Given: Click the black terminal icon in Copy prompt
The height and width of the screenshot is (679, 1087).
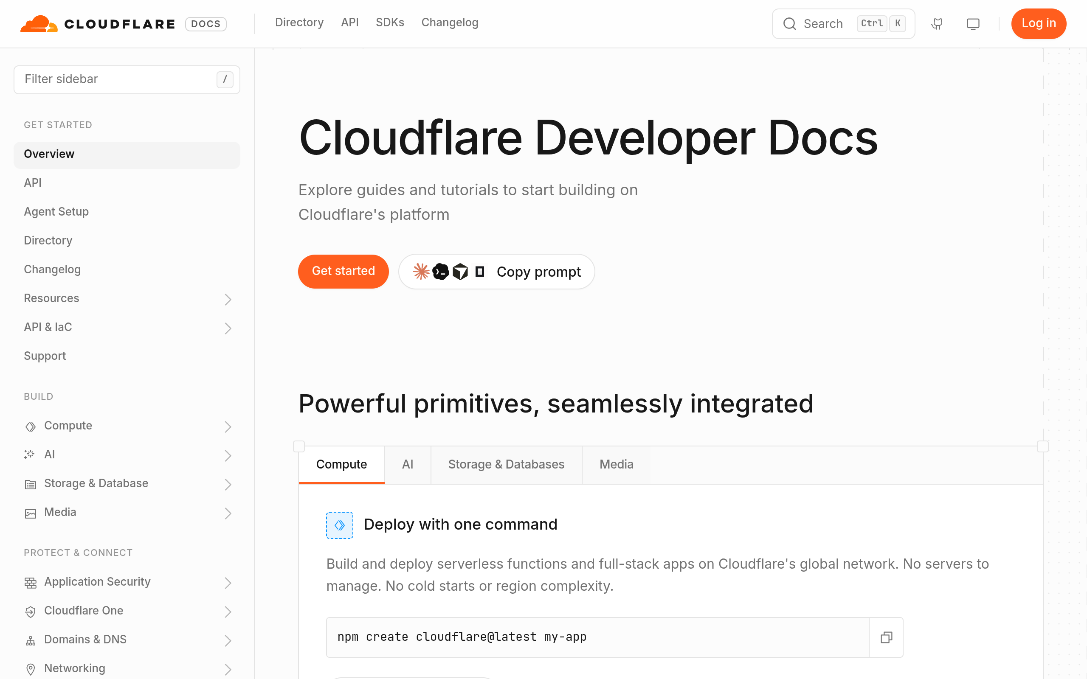Looking at the screenshot, I should coord(441,272).
